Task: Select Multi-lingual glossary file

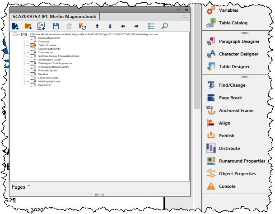Action: click(49, 81)
